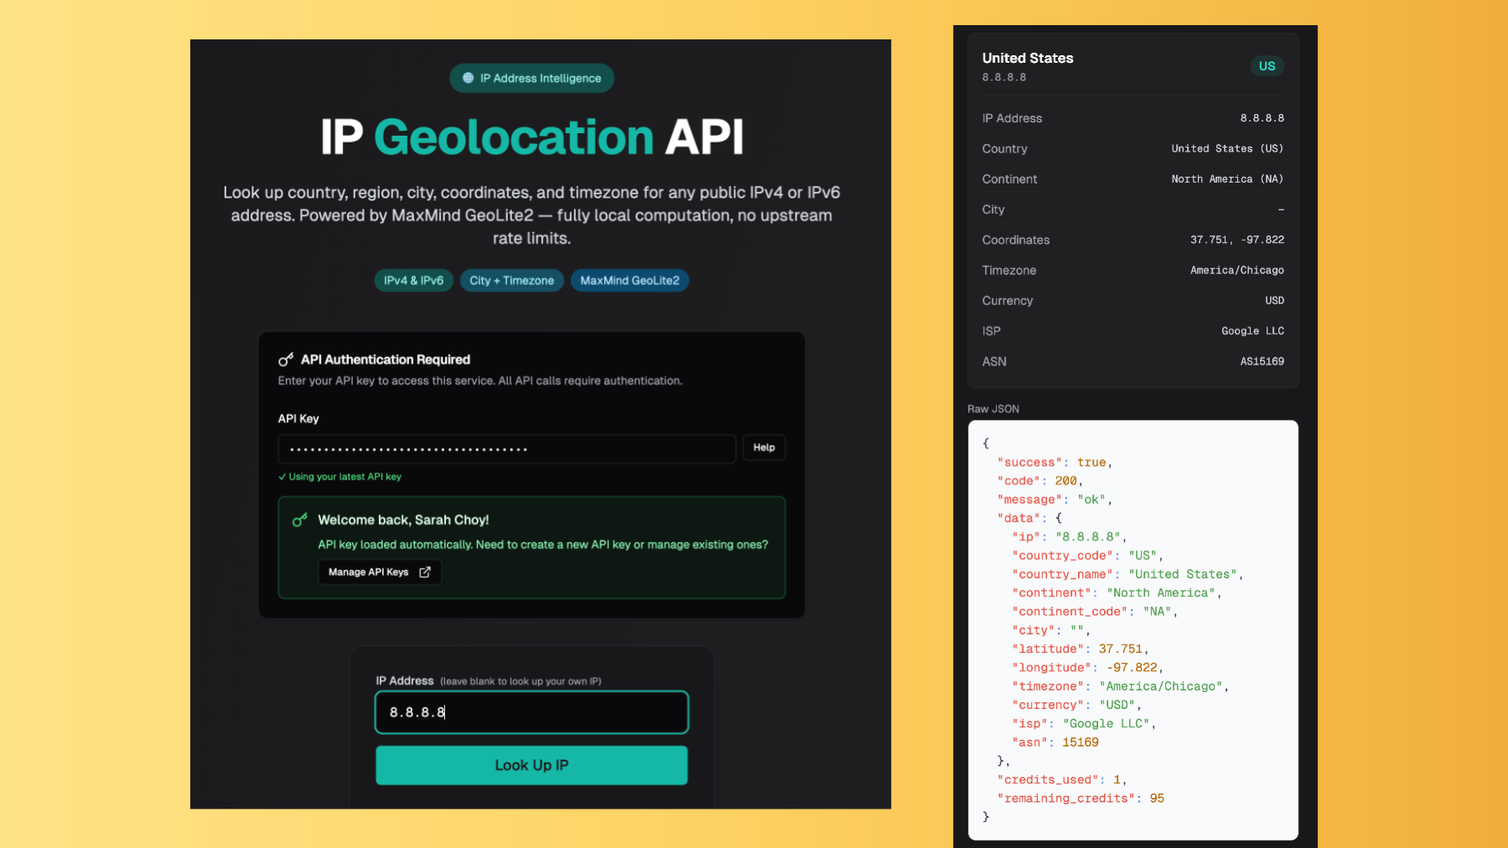Click the remaining_credits value in the JSON
This screenshot has width=1508, height=848.
point(1157,798)
